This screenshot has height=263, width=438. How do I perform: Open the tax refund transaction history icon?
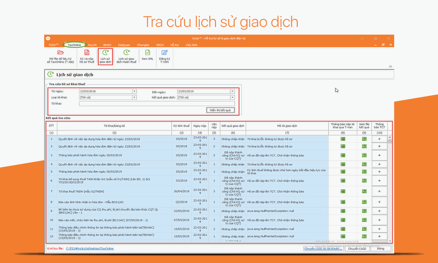[126, 53]
